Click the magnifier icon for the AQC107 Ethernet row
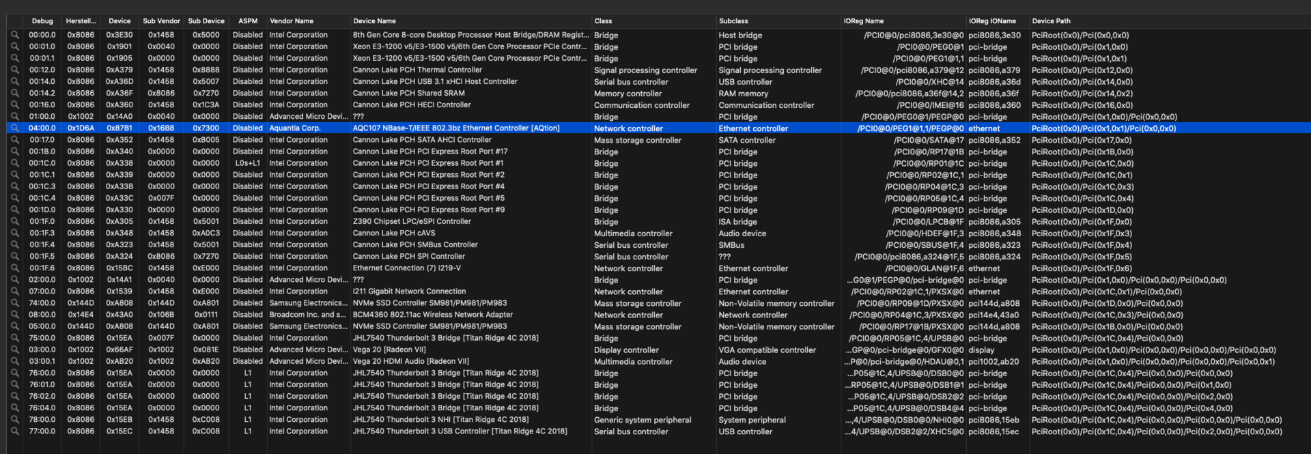The width and height of the screenshot is (1311, 454). click(14, 128)
